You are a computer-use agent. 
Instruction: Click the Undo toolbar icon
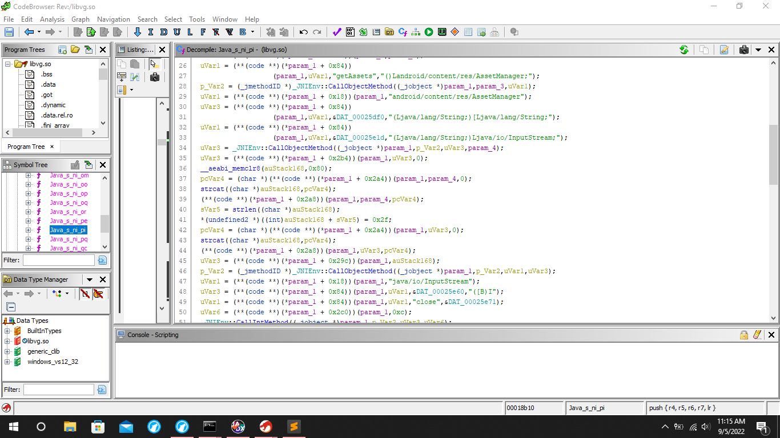coord(304,33)
